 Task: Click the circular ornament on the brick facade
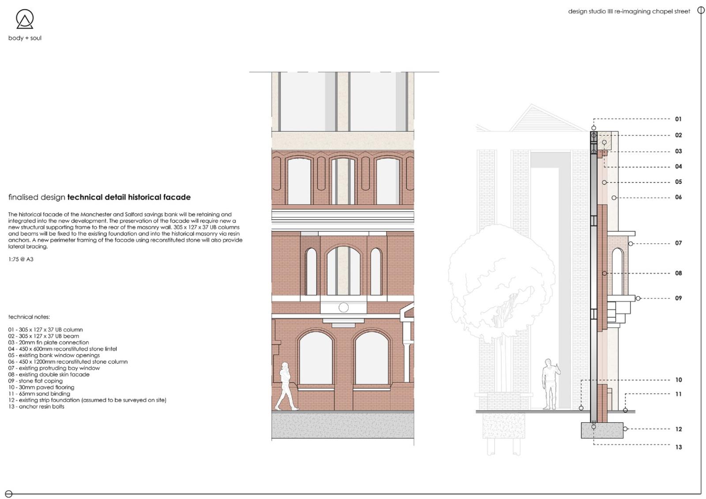343,307
